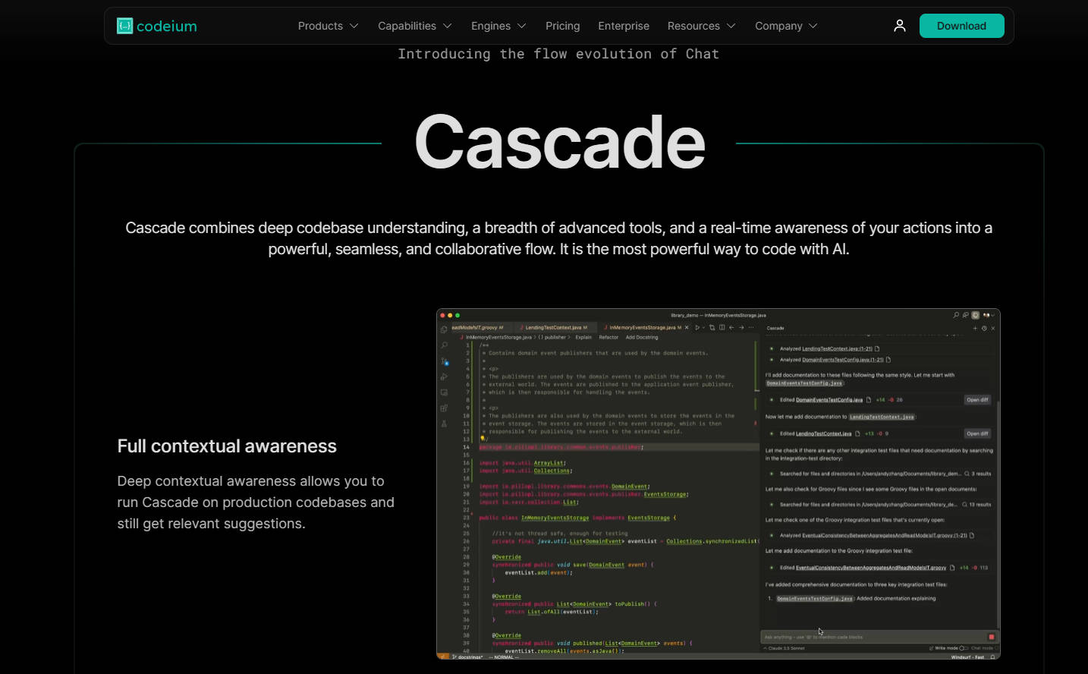Click the plus icon in Cascade panel
The image size is (1088, 674).
coord(975,329)
